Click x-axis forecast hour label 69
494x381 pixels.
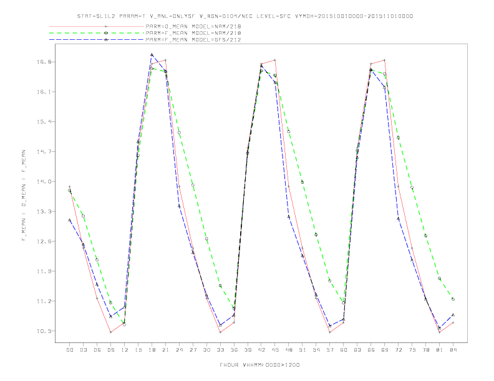(385, 350)
